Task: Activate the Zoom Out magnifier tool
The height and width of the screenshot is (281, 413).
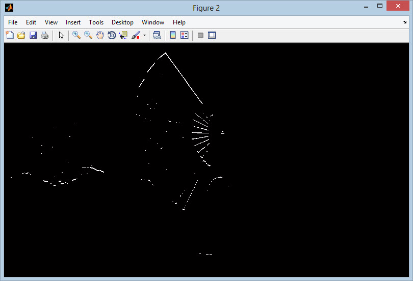Action: [x=88, y=35]
